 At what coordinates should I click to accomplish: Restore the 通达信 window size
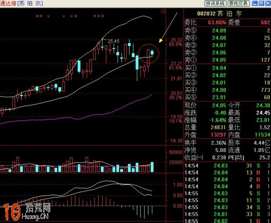tap(261, 3)
